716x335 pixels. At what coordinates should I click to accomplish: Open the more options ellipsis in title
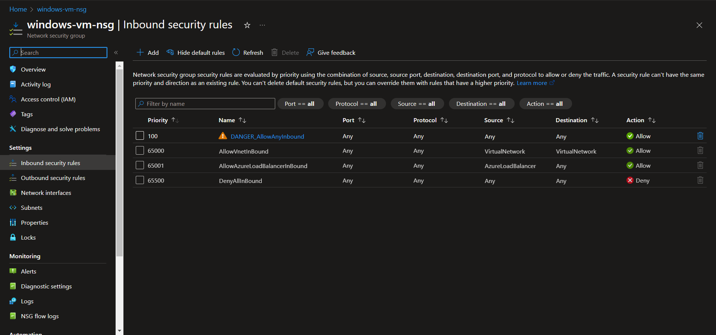263,25
